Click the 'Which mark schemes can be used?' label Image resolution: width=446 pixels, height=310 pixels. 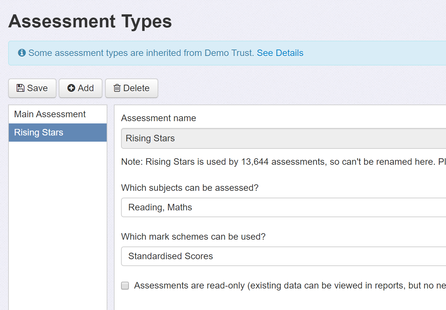click(x=193, y=237)
